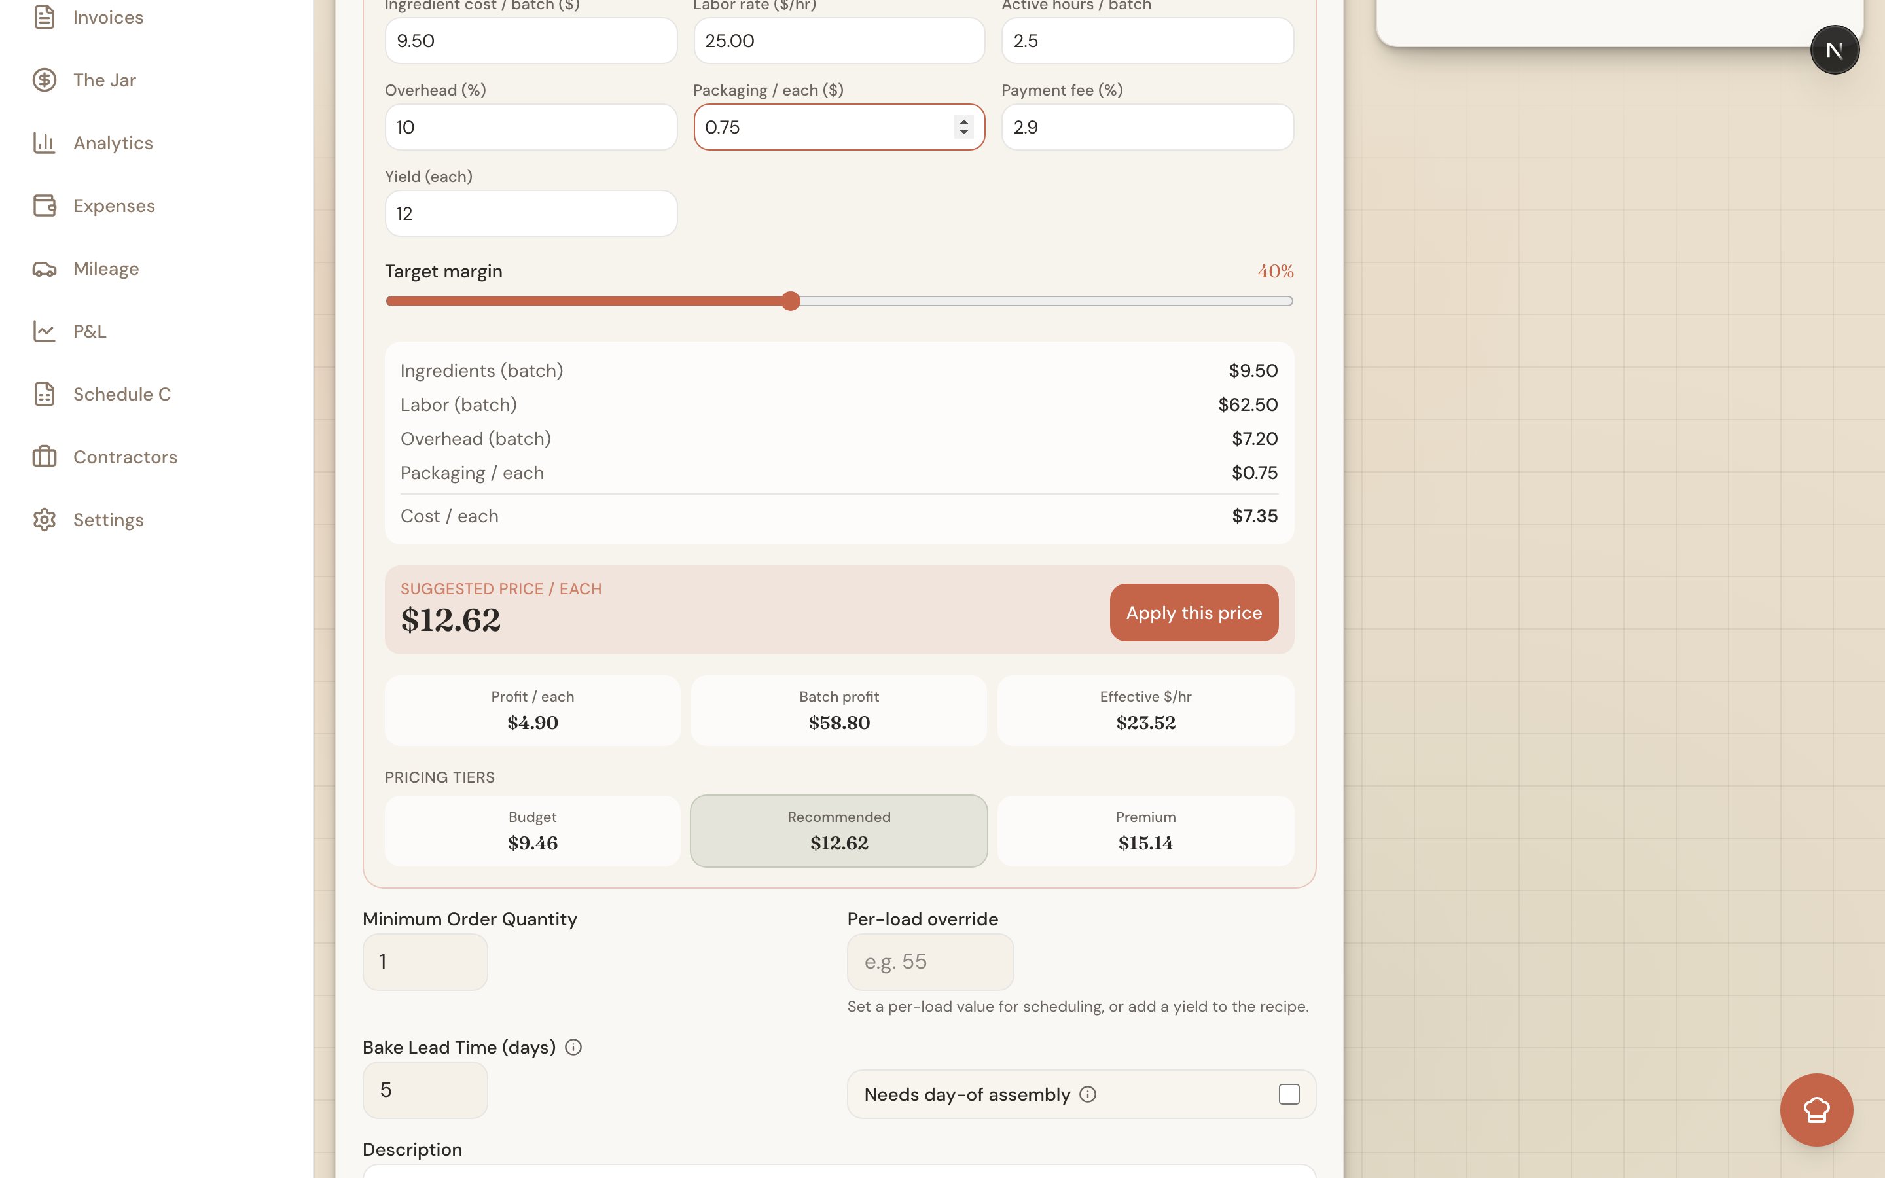This screenshot has width=1885, height=1178.
Task: Focus the Overhead percent field
Action: [531, 127]
